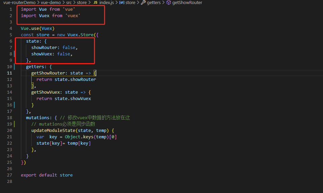Open the getShowRouter breadcrumb symbol

click(x=187, y=2)
